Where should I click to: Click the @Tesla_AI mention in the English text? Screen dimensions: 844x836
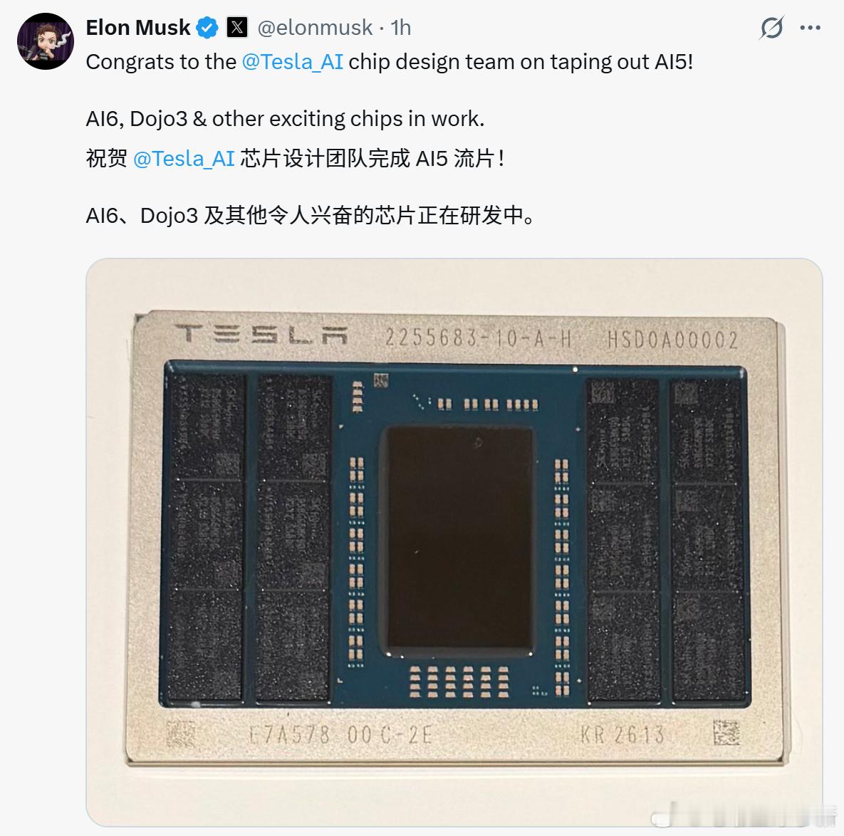click(292, 62)
